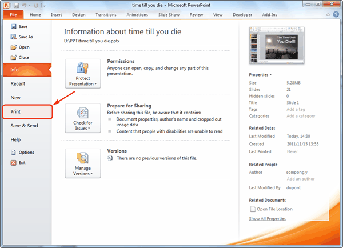Switch to the Slide Show tab

click(x=169, y=15)
